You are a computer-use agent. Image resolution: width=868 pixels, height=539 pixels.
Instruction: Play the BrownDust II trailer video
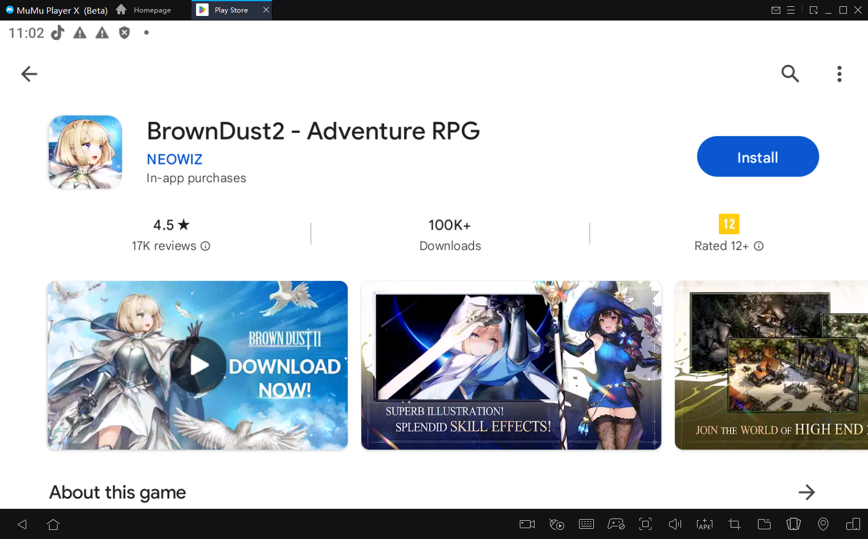click(x=198, y=365)
